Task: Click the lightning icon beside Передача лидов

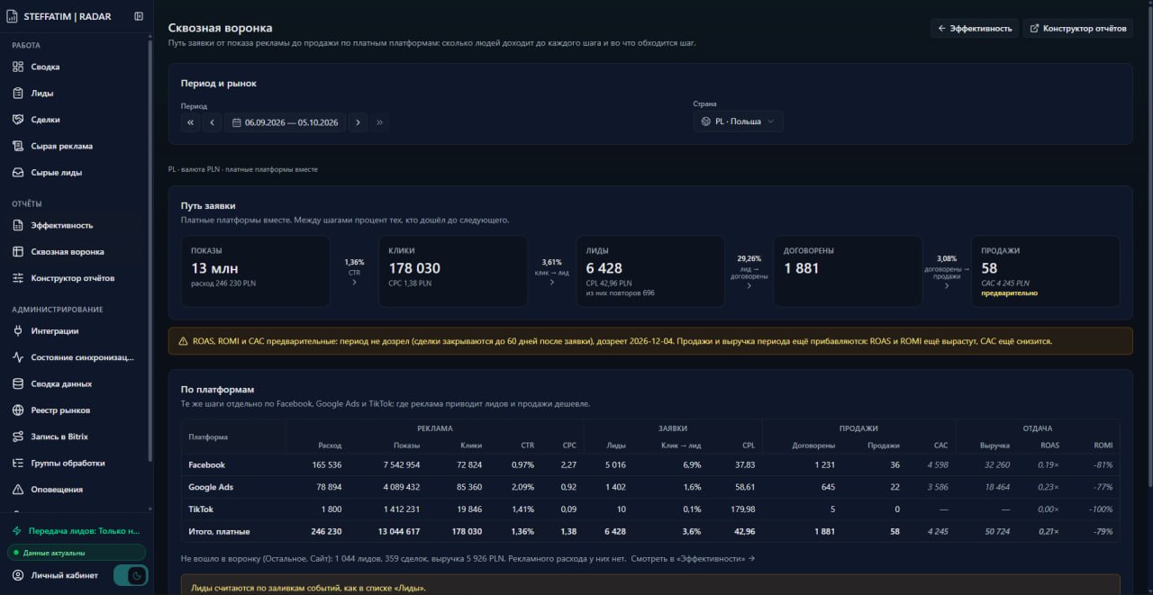Action: pos(17,531)
